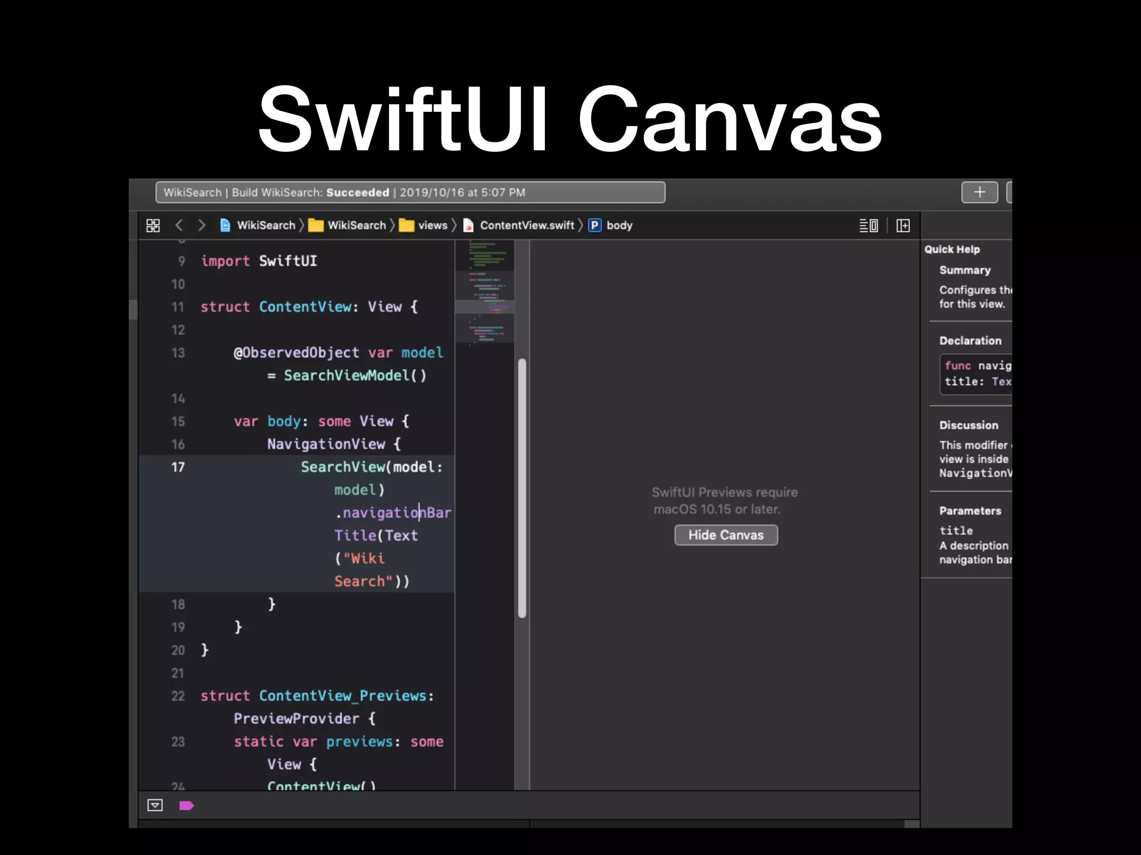This screenshot has height=855, width=1141.
Task: Click the build Succeeded activity status bar
Action: click(410, 193)
